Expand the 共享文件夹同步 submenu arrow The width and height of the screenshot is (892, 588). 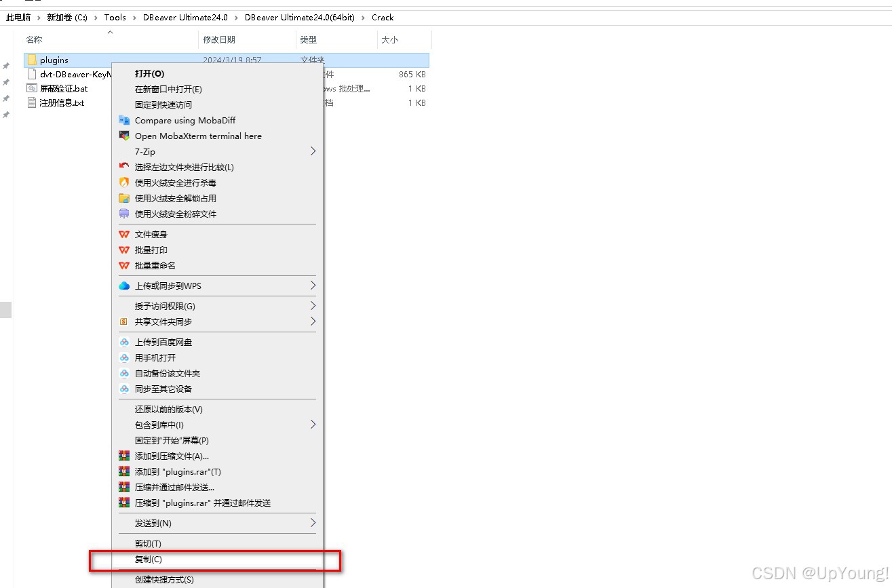point(313,321)
